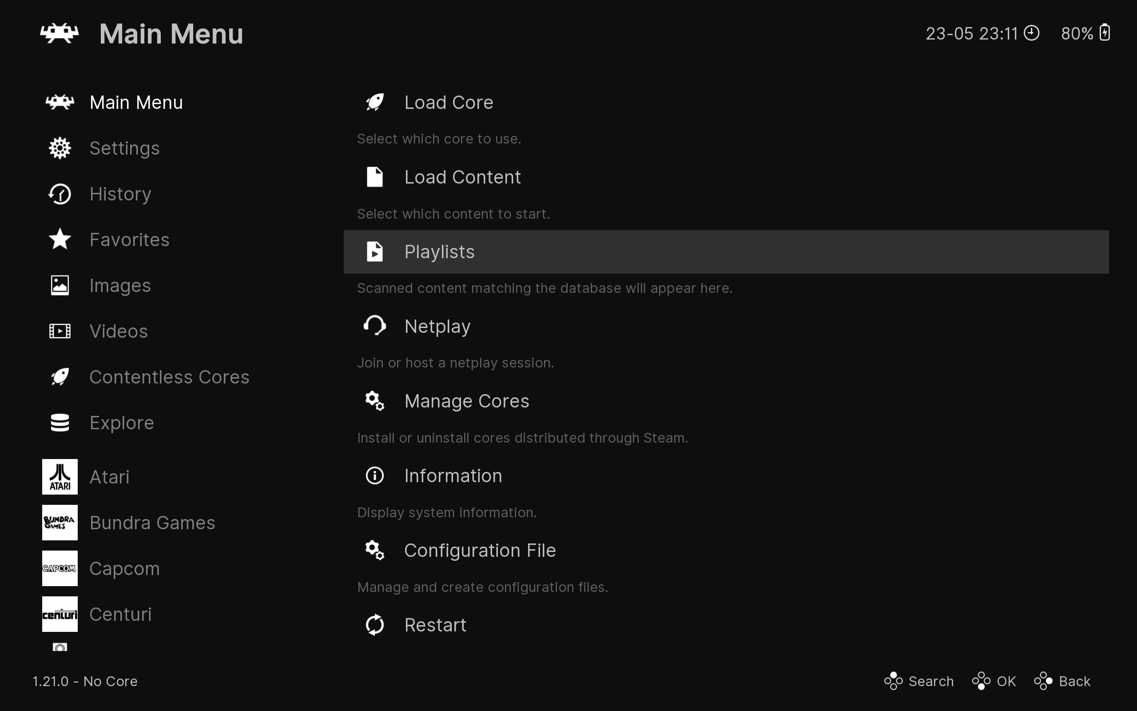Image resolution: width=1137 pixels, height=711 pixels.
Task: Click the Back gamepad button icon
Action: tap(1043, 681)
